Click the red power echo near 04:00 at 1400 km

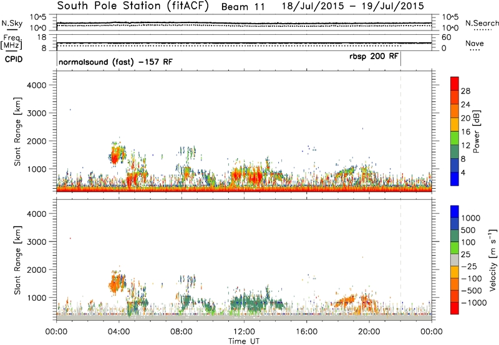(114, 158)
